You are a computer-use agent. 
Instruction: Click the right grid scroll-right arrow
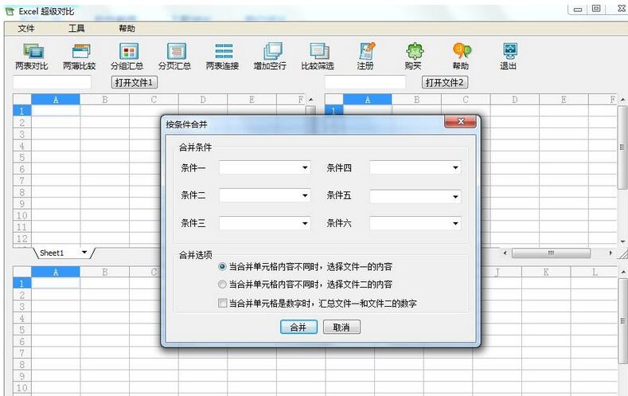click(x=610, y=253)
